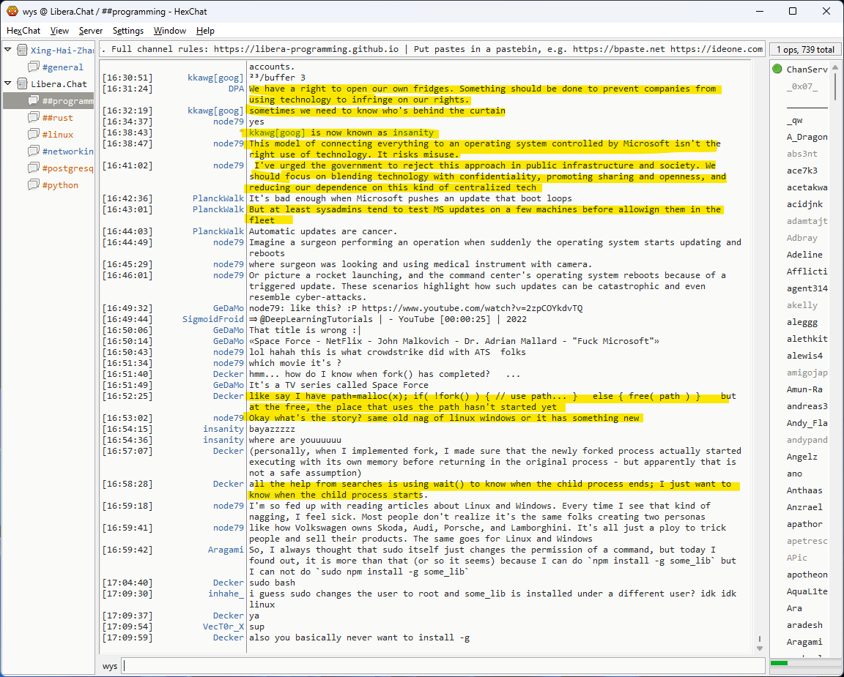Viewport: 844px width, 677px height.
Task: Click the ##rust channel icon
Action: [x=34, y=118]
